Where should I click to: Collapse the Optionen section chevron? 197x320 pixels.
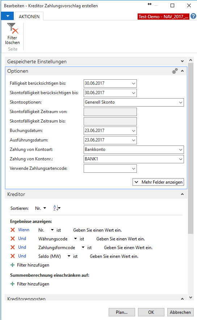tap(183, 71)
